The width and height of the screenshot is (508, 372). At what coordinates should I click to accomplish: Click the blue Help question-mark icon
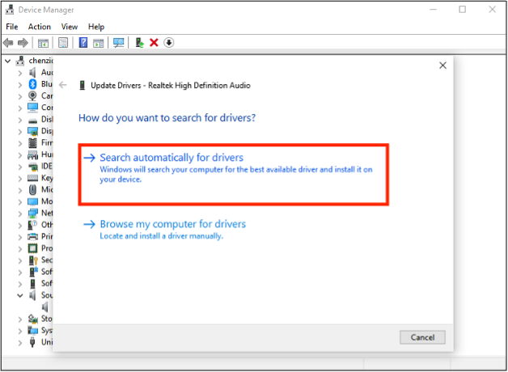coord(83,42)
